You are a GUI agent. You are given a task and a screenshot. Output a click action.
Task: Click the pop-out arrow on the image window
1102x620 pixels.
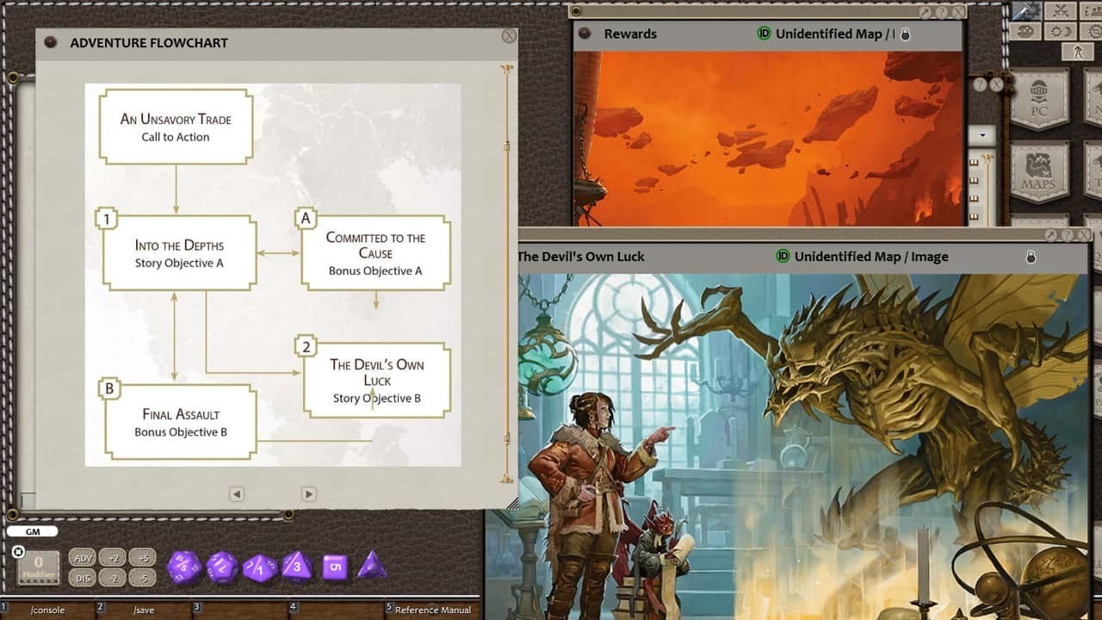(1050, 235)
